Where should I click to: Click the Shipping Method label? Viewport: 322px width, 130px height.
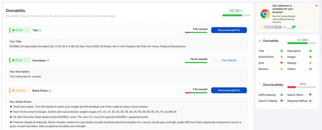(297, 101)
